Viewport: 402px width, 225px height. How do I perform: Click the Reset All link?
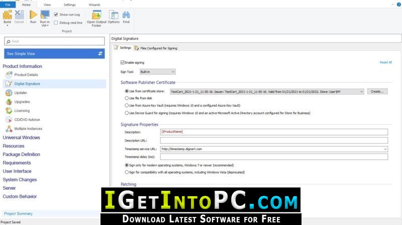pos(385,62)
